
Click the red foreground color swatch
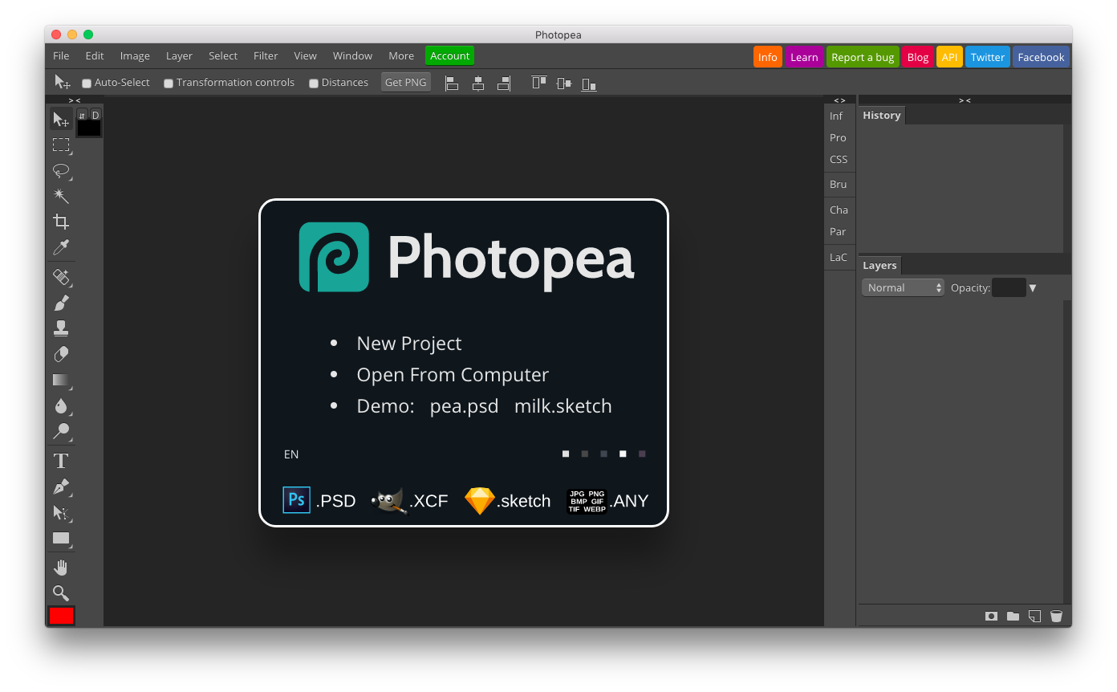tap(61, 616)
